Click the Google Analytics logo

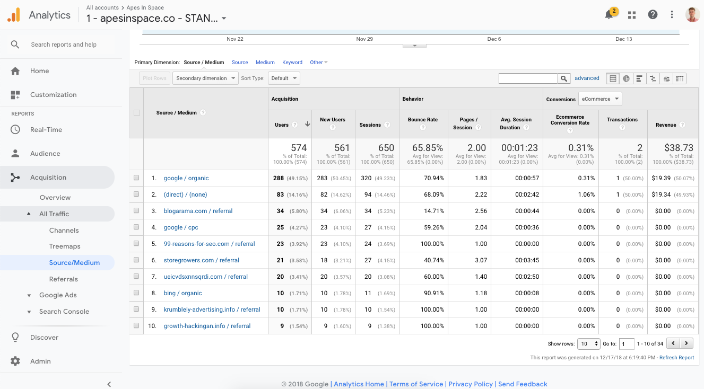[14, 15]
